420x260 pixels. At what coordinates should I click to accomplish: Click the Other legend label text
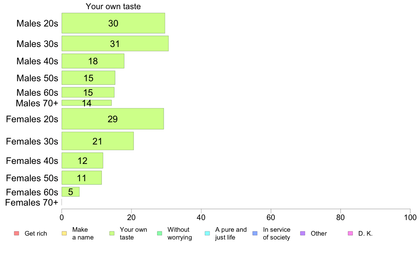319,234
